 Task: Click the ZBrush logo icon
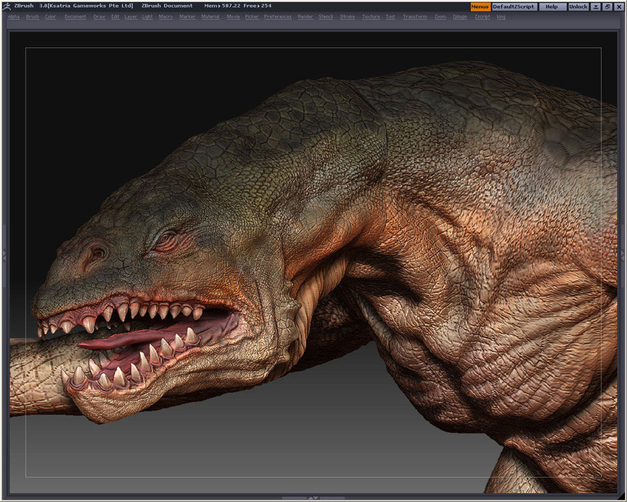6,6
